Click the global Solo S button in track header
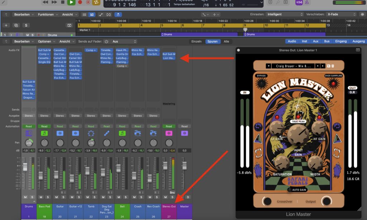 (x=26, y=25)
